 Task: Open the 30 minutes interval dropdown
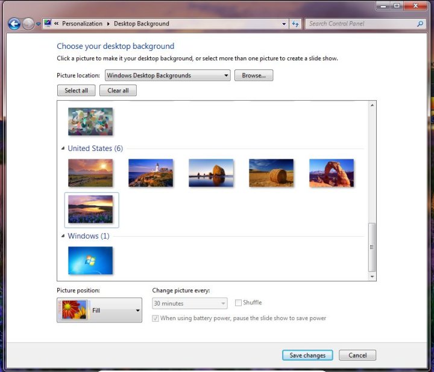point(190,303)
